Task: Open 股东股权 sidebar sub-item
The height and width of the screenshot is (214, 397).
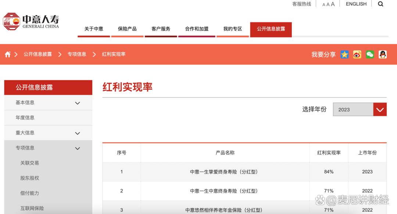Action: (30, 178)
